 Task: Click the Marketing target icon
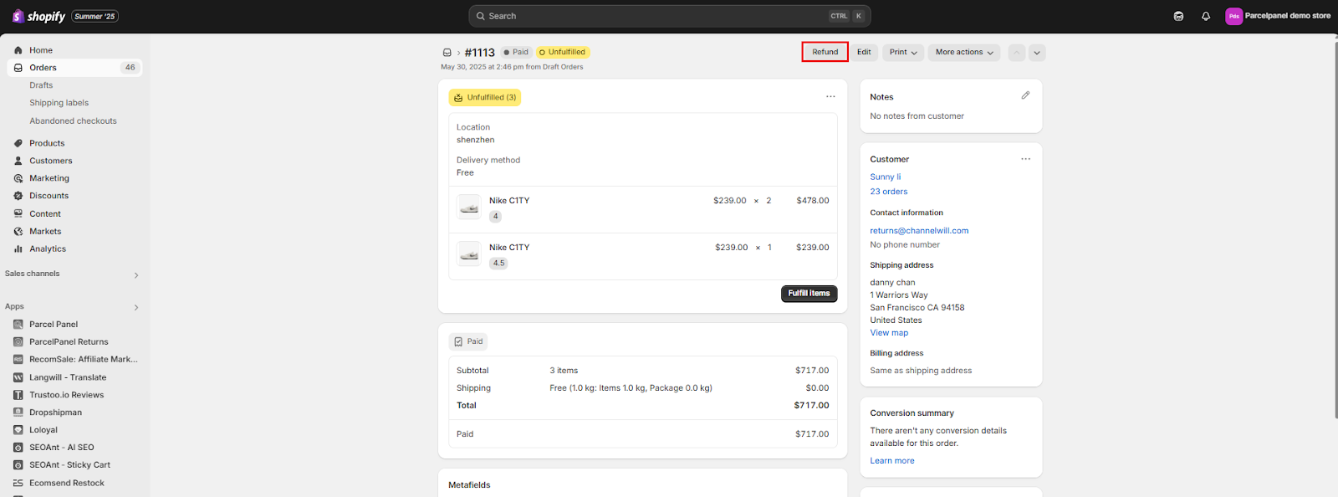click(x=18, y=178)
